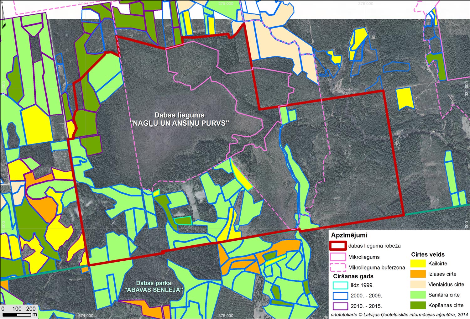The width and height of the screenshot is (470, 319).
Task: Click the NAGĻU UN ANSIŅU PURVS map label
Action: click(x=179, y=123)
